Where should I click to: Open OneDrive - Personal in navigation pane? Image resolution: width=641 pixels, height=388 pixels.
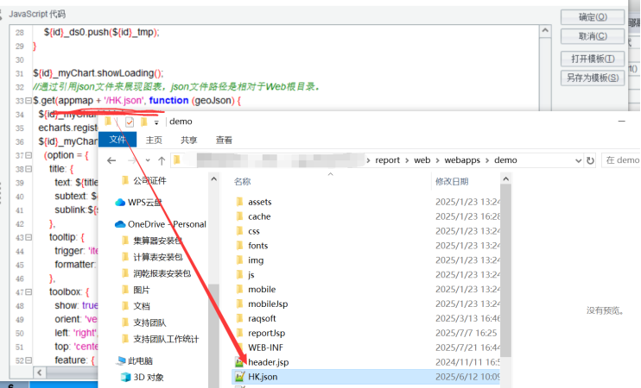(x=167, y=224)
